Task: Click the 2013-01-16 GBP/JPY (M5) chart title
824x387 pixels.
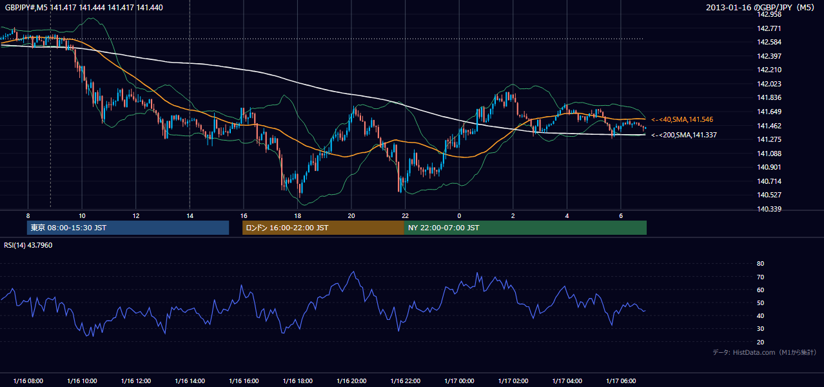Action: (761, 8)
